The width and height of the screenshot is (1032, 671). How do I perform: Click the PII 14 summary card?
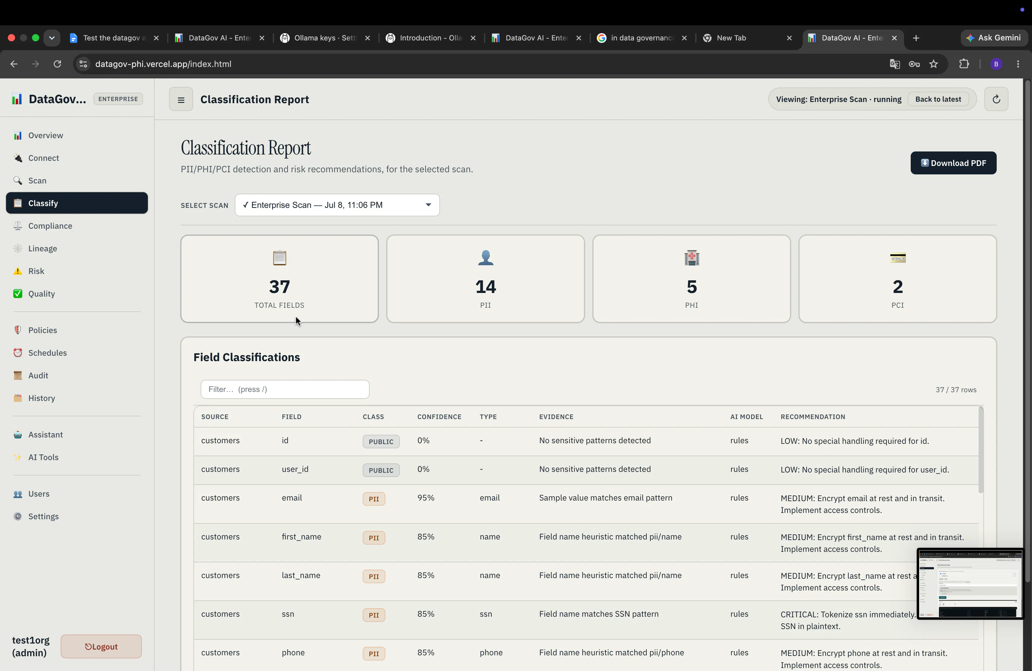coord(485,279)
